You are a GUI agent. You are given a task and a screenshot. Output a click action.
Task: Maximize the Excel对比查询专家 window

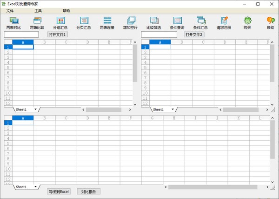click(258, 4)
